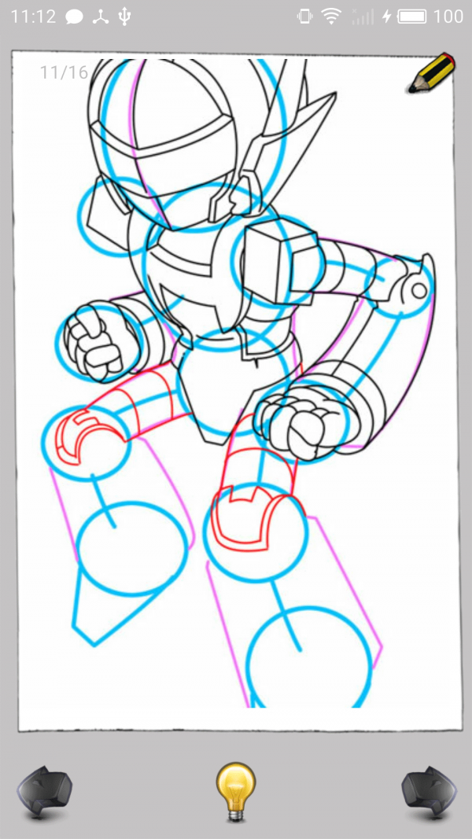Tap the charging bolt indicator
Image resolution: width=472 pixels, height=839 pixels.
point(386,17)
